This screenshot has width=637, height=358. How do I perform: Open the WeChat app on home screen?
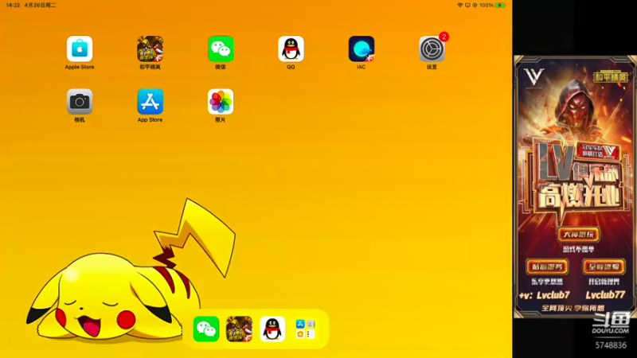click(221, 49)
